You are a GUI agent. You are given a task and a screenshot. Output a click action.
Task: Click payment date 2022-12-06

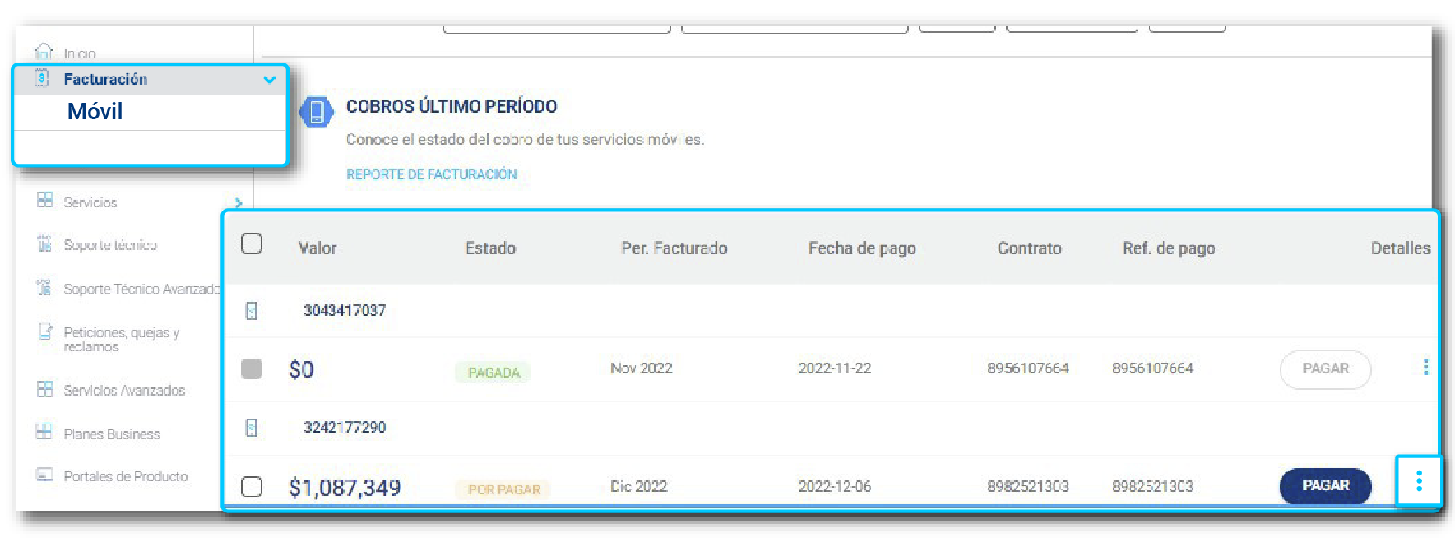point(834,486)
